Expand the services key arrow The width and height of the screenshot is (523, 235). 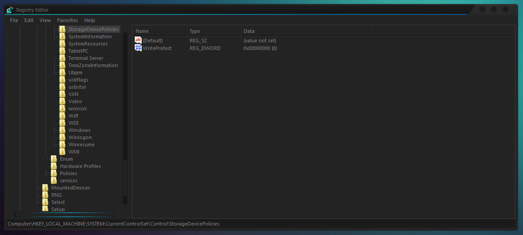click(46, 181)
